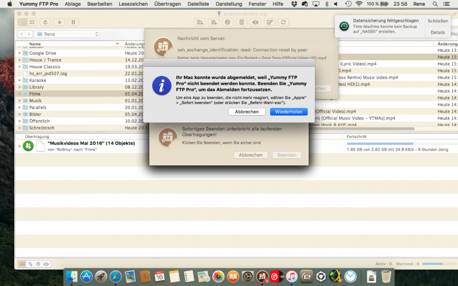The image size is (458, 286).
Task: Switch to list view in toolbar
Action: (23, 22)
